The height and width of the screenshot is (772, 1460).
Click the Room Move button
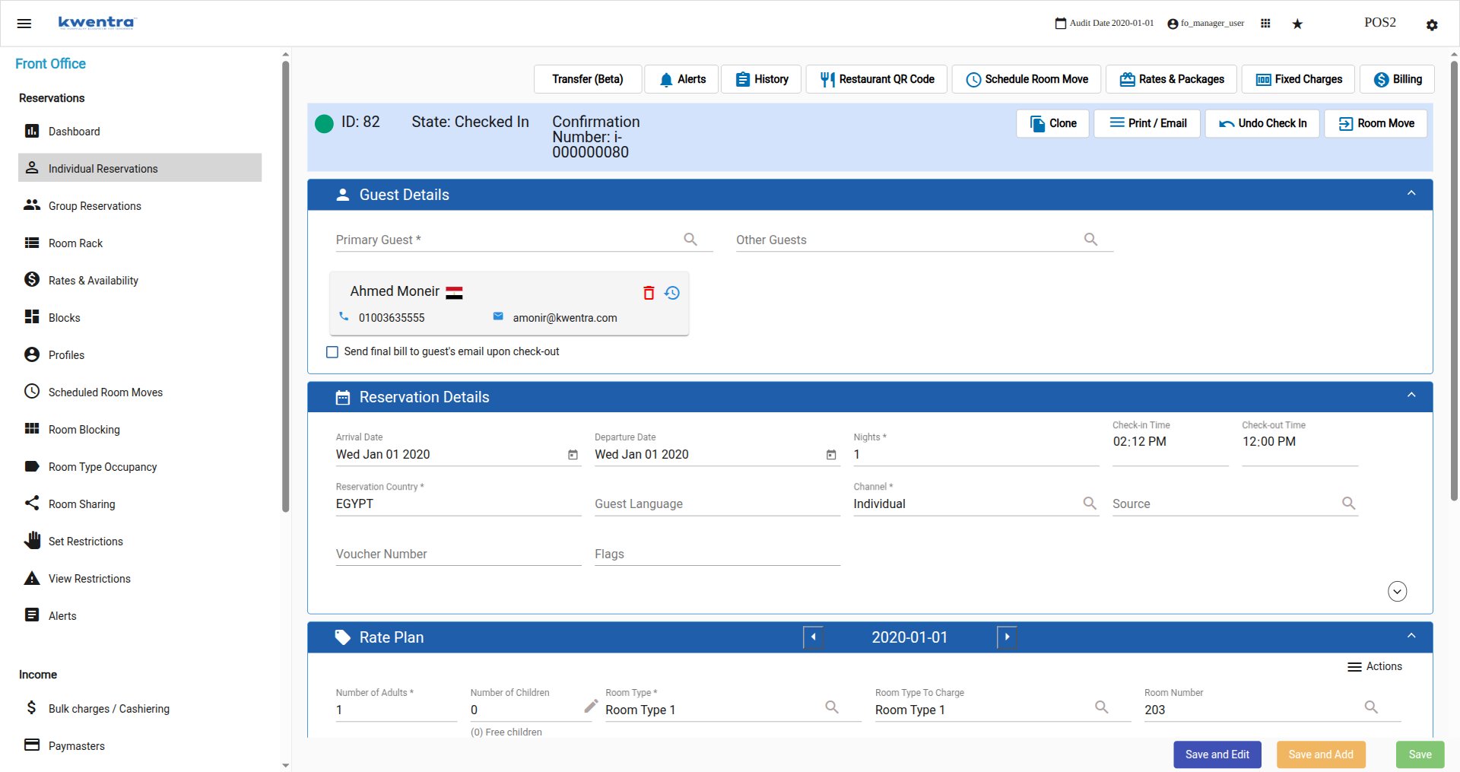point(1376,123)
